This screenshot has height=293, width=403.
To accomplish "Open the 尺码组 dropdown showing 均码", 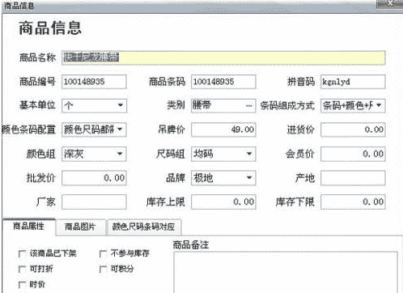I will (x=249, y=154).
